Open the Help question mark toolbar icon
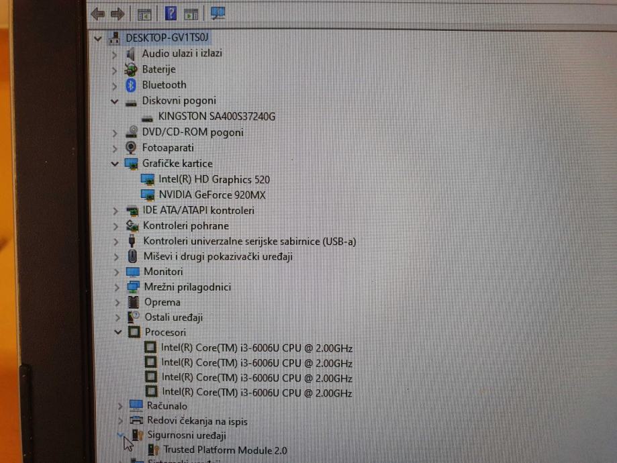Image resolution: width=617 pixels, height=463 pixels. click(171, 14)
